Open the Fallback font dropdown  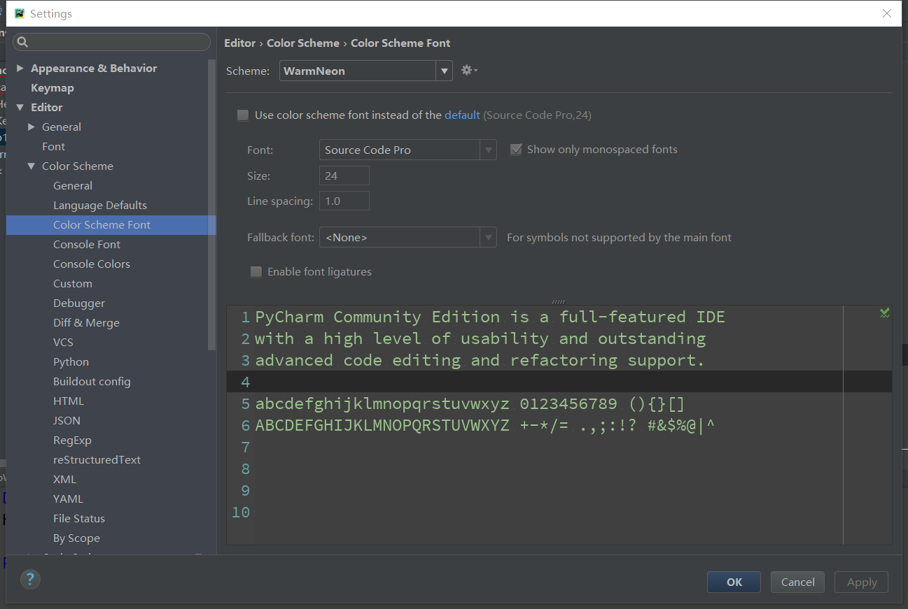pos(407,238)
